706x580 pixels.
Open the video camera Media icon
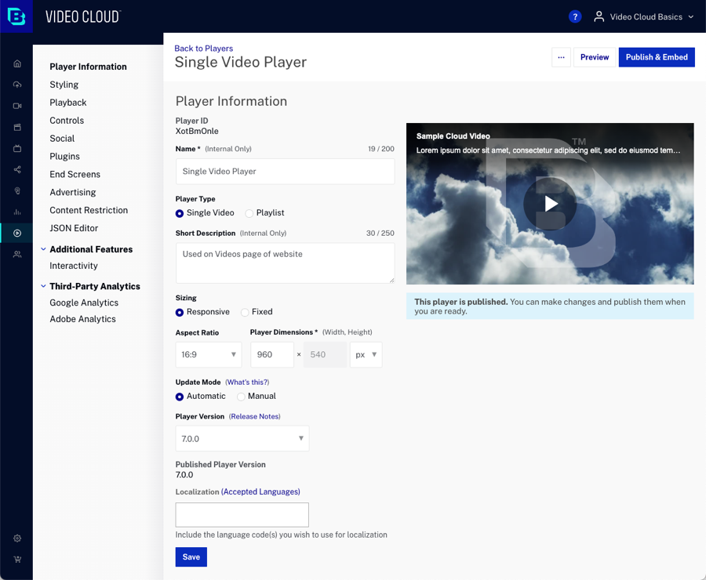(17, 106)
